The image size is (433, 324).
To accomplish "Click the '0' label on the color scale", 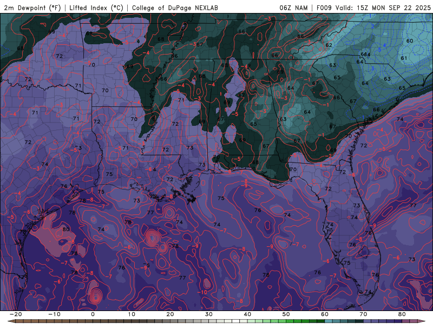I will point(93,314).
